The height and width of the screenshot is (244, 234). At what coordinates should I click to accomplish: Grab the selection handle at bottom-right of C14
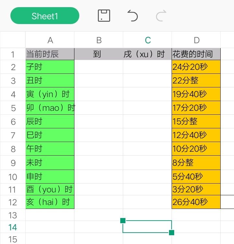click(172, 233)
